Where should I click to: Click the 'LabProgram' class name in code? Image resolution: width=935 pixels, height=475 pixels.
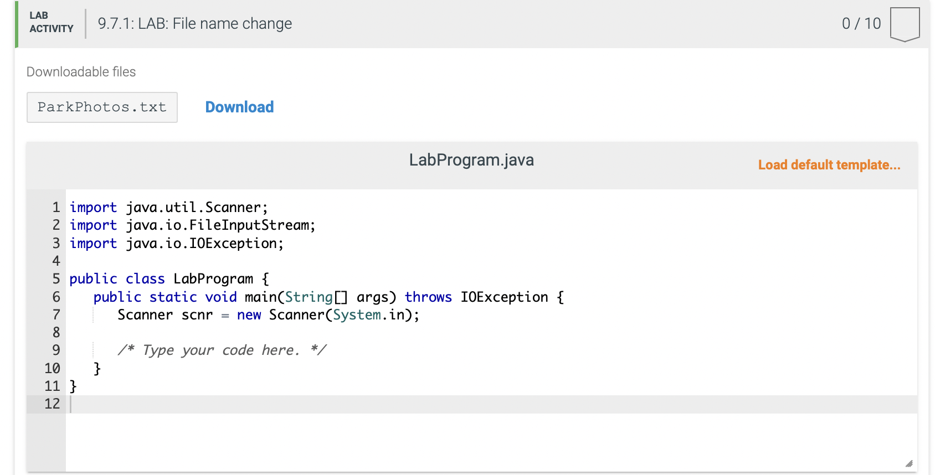click(x=213, y=279)
